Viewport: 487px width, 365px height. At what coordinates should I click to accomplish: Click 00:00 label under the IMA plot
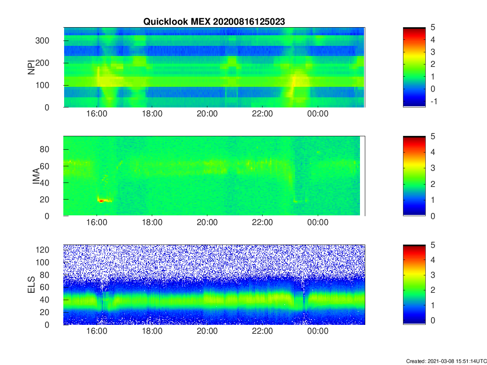(318, 223)
